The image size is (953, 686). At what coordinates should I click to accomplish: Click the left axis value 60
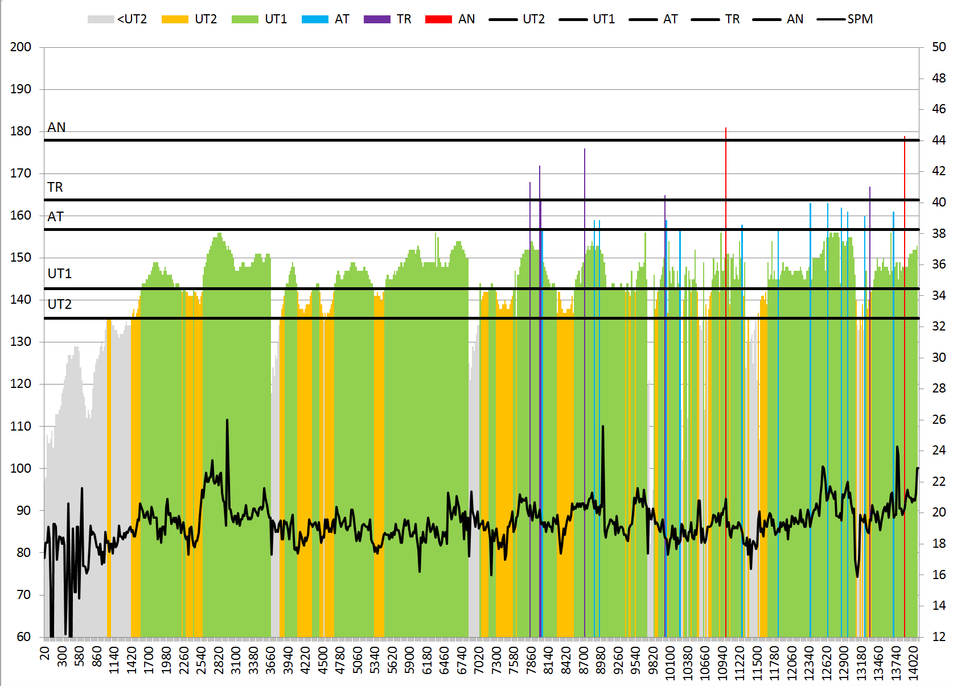click(23, 637)
